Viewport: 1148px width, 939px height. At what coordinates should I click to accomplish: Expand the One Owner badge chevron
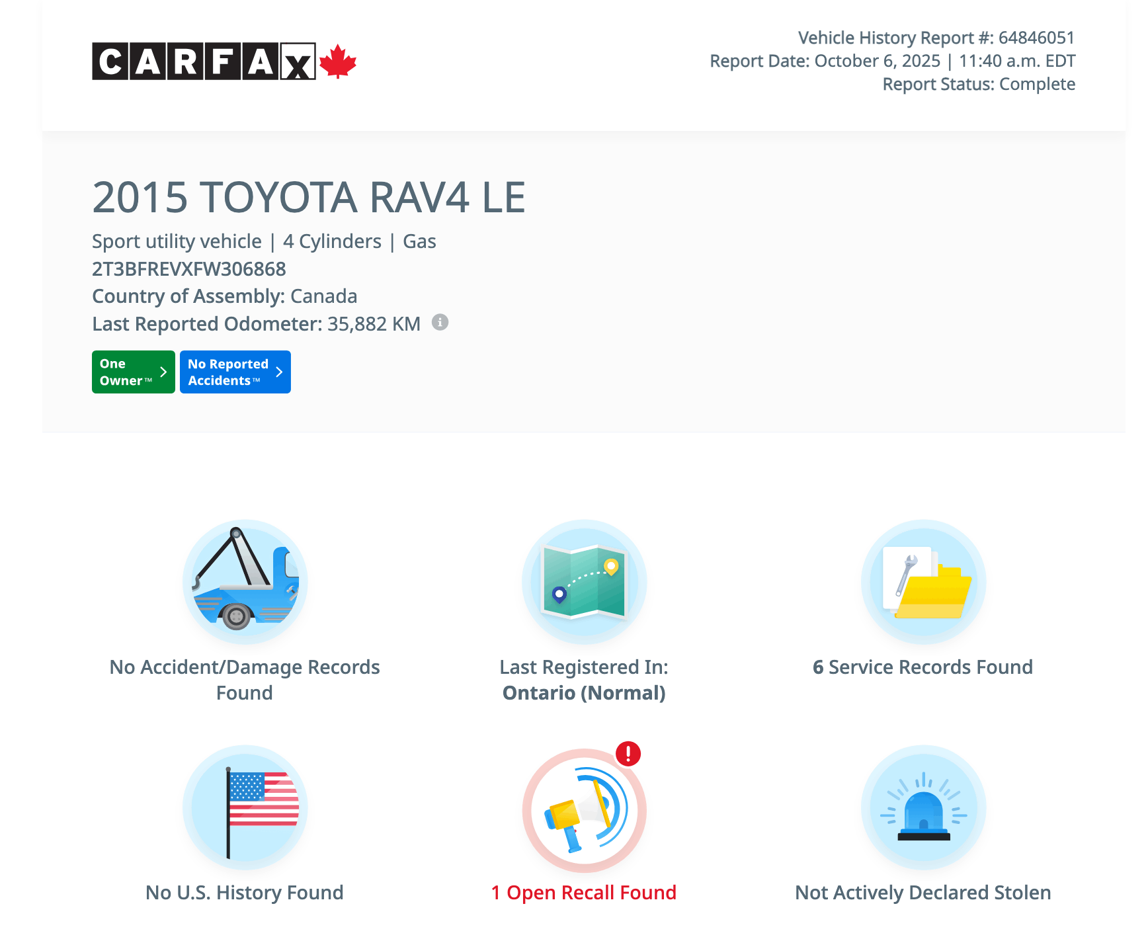163,372
